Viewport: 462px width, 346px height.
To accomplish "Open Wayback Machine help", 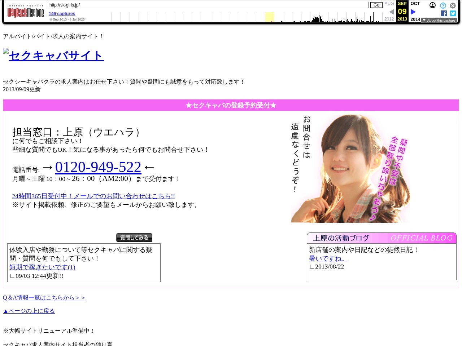I will pos(443,5).
